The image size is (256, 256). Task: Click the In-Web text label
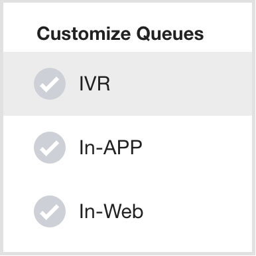[x=111, y=211]
